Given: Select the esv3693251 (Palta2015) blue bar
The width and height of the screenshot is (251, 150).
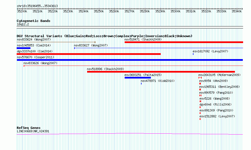Looking at the screenshot, I should pyautogui.click(x=138, y=78).
